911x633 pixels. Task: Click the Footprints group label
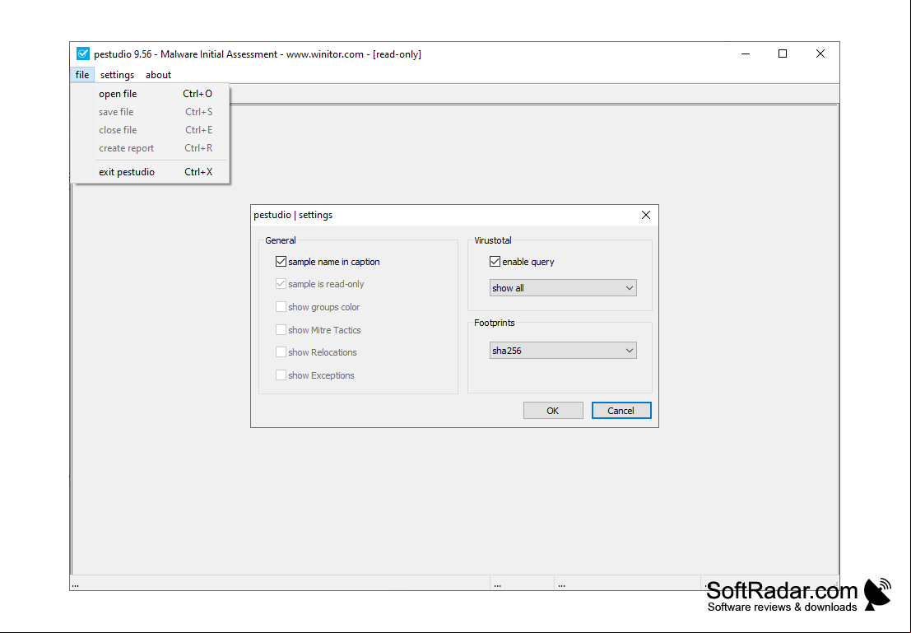point(495,323)
